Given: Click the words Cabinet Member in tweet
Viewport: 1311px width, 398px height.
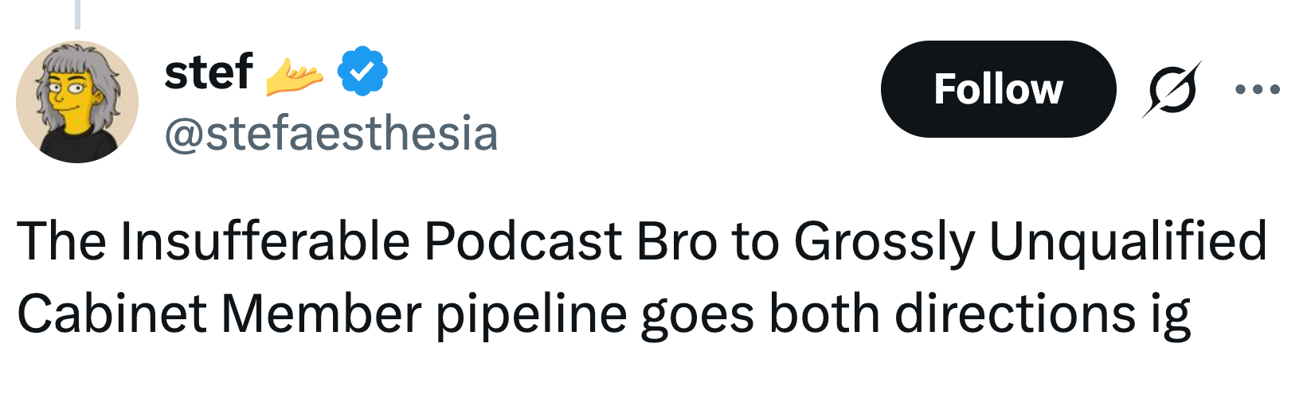Looking at the screenshot, I should [219, 314].
